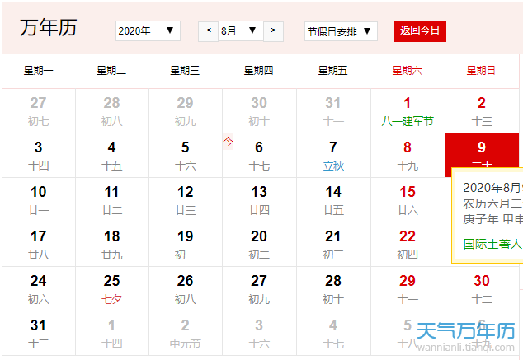523x360 pixels.
Task: Click the 星期日 column header
Action: [481, 71]
